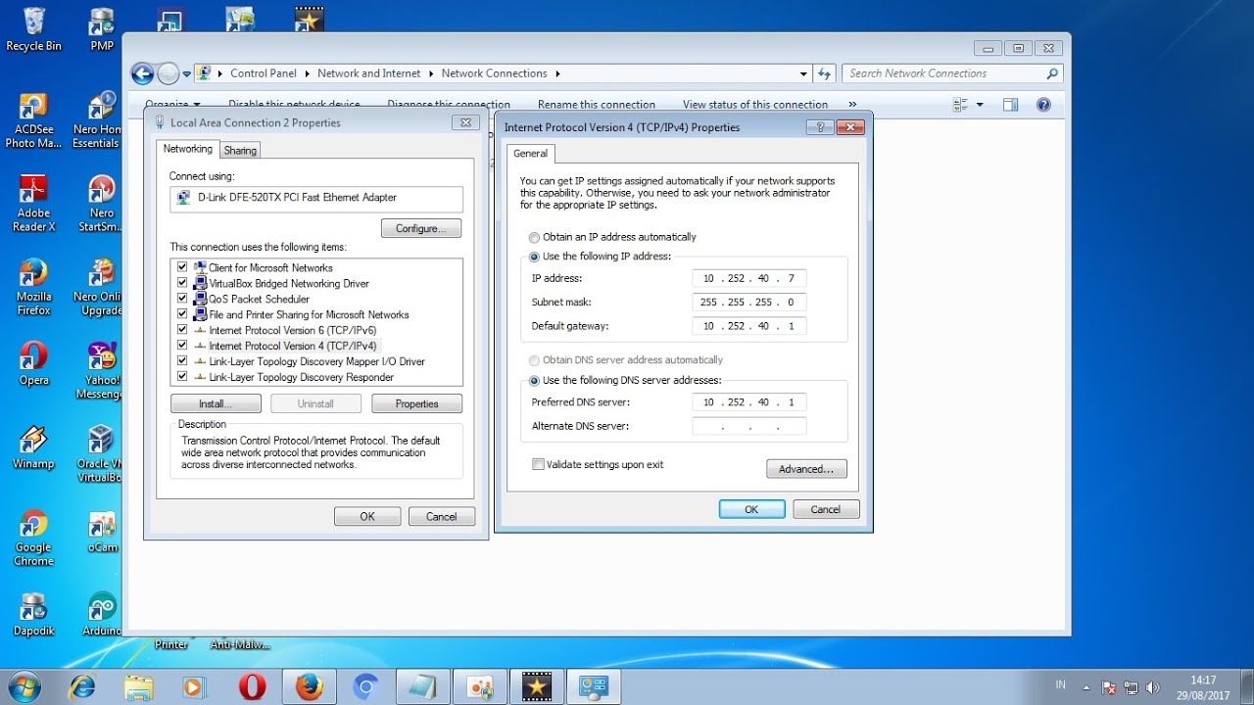Open the address bar history dropdown
Viewport: 1254px width, 705px height.
[803, 73]
